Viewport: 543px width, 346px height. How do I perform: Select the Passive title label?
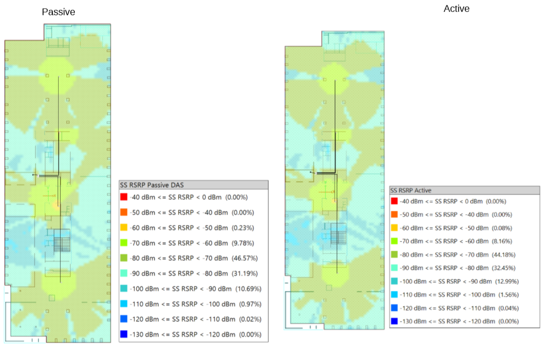click(59, 12)
